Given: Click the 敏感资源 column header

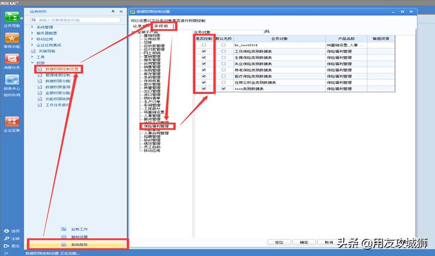Looking at the screenshot, I should 381,39.
